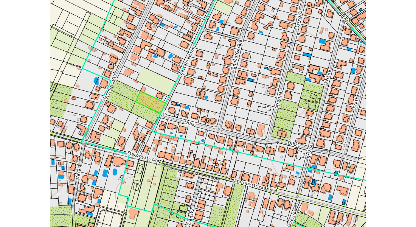The height and width of the screenshot is (227, 416).
Task: Click the large round-fronted building below Starobystrická
Action: click(119, 162)
